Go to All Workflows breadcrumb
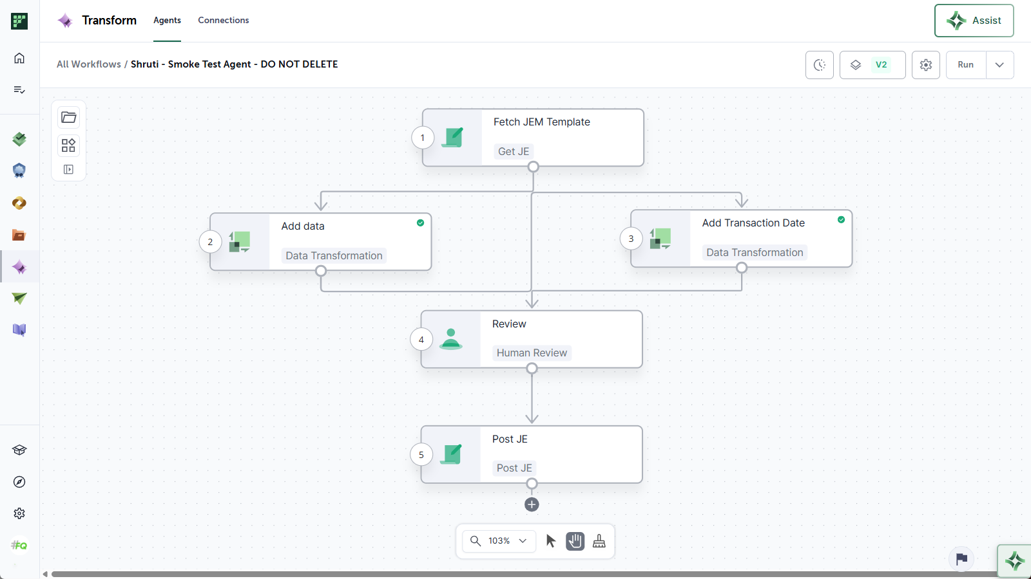 [x=89, y=64]
